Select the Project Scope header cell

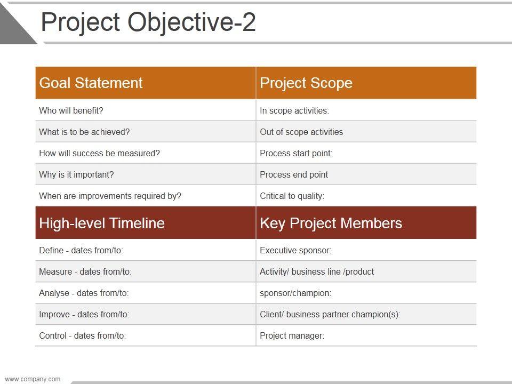pyautogui.click(x=306, y=83)
